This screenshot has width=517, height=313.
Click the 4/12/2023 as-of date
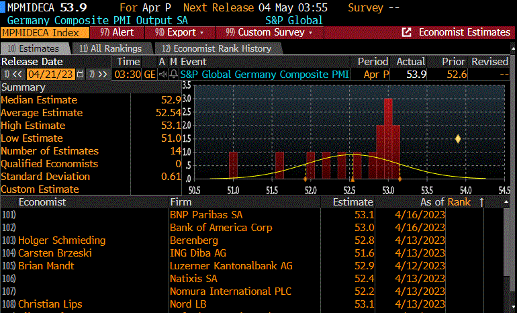pyautogui.click(x=420, y=266)
